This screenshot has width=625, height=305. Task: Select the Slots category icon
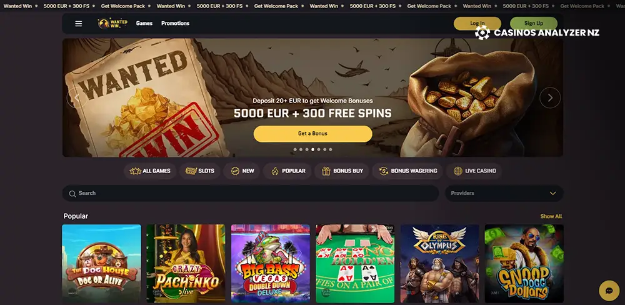tap(191, 171)
